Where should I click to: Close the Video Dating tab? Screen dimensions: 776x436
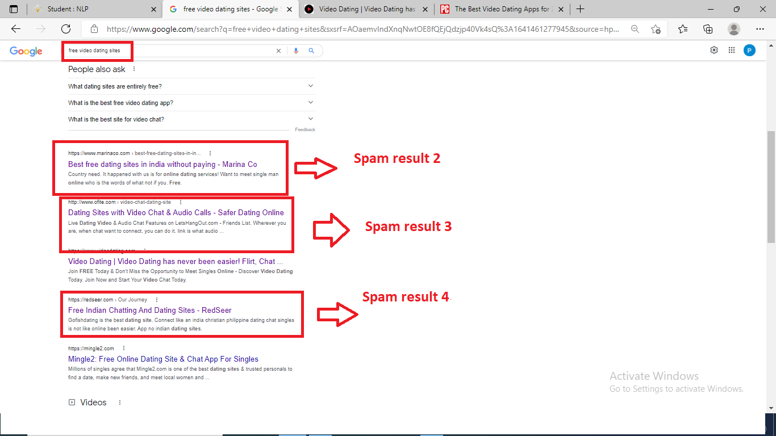[425, 9]
